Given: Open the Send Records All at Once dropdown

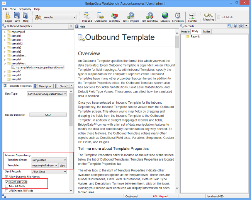Looking at the screenshot, I should 49,172.
